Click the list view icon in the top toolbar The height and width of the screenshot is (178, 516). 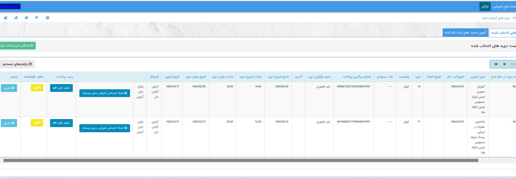(47, 18)
